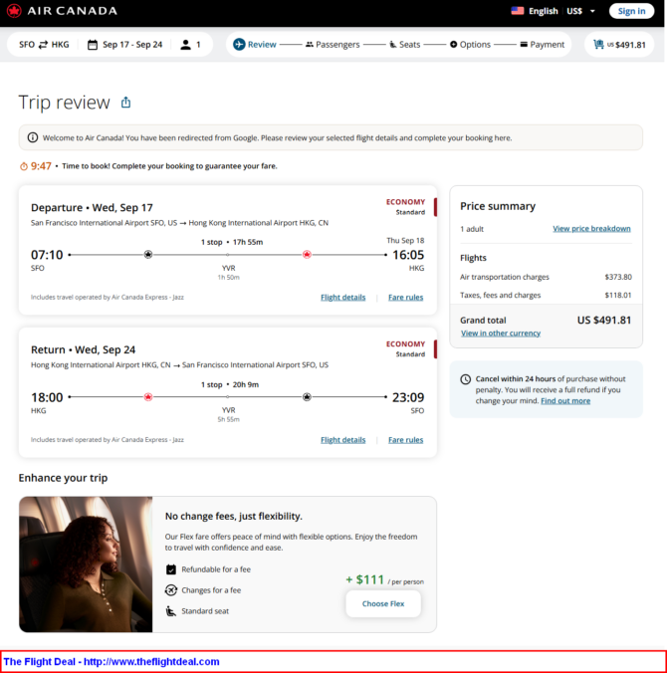Click the Review step airplane icon
667x673 pixels.
pyautogui.click(x=239, y=44)
